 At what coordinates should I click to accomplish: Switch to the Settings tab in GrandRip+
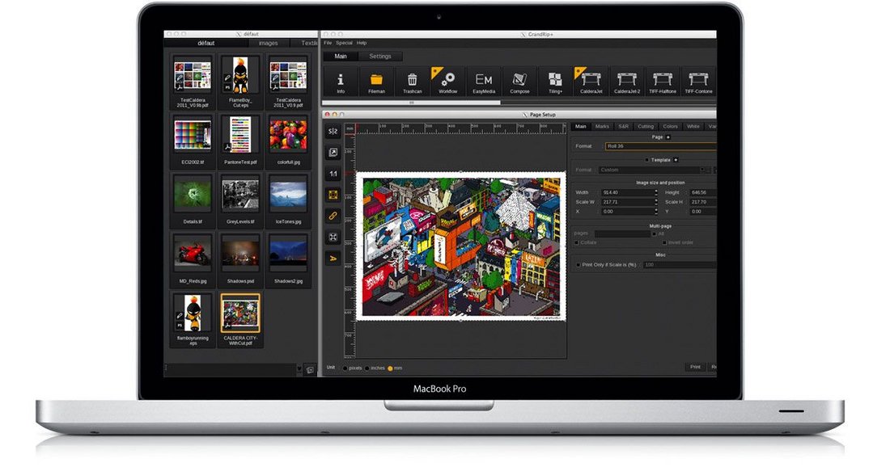[x=379, y=56]
